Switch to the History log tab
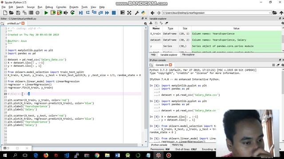The image size is (284, 159). coord(177,145)
